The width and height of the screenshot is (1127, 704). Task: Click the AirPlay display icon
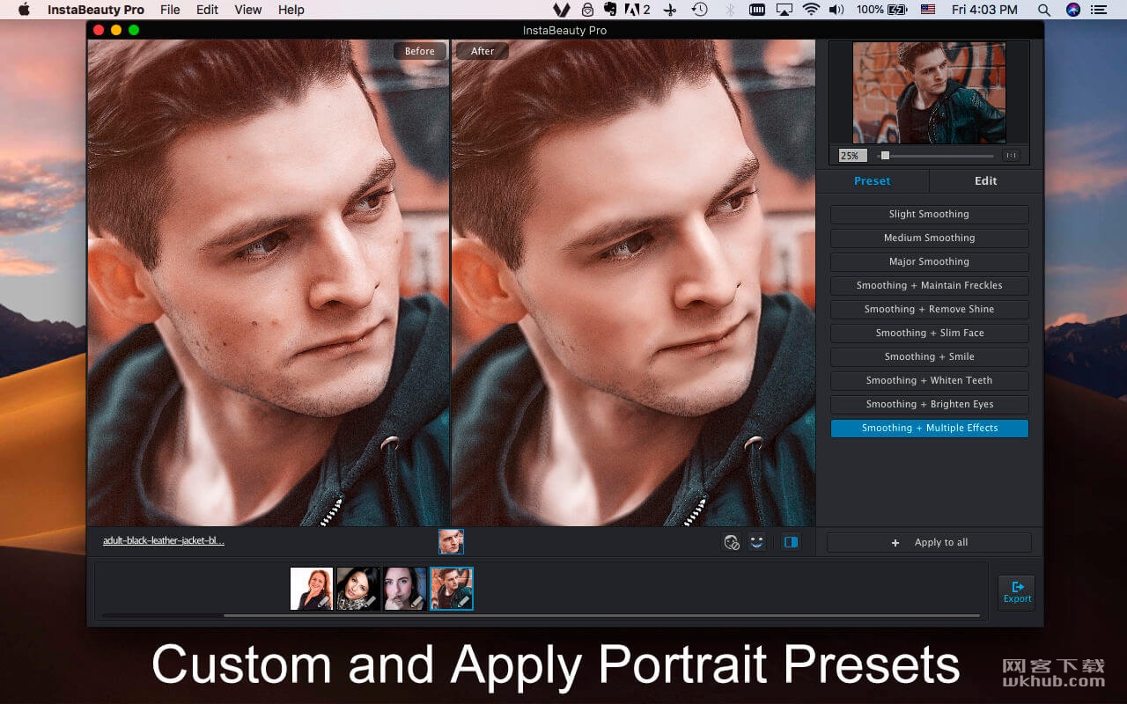point(784,10)
